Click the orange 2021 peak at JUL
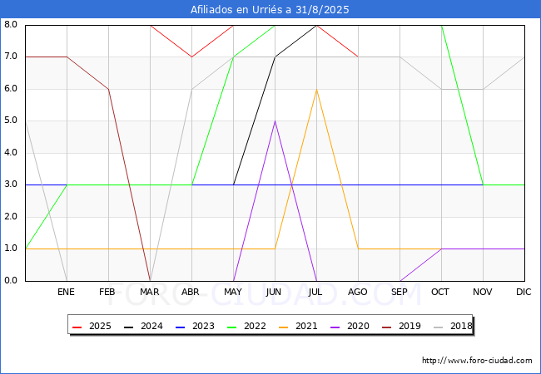541x374 pixels. 316,89
